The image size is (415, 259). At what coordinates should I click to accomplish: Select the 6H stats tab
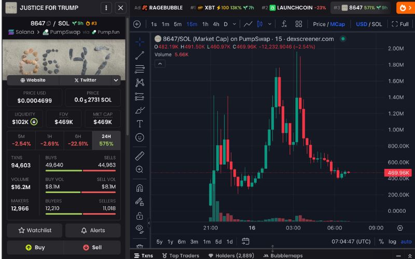pos(78,140)
